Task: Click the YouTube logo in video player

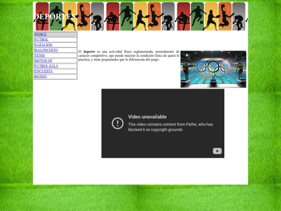Action: (217, 151)
